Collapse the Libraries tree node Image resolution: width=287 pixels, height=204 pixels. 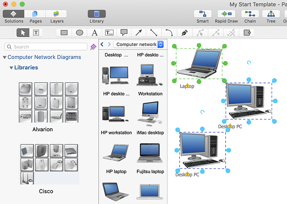tap(11, 68)
